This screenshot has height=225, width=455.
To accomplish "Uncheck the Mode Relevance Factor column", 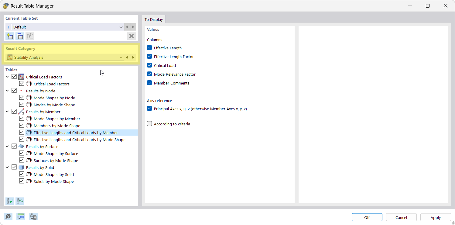I will [x=149, y=74].
